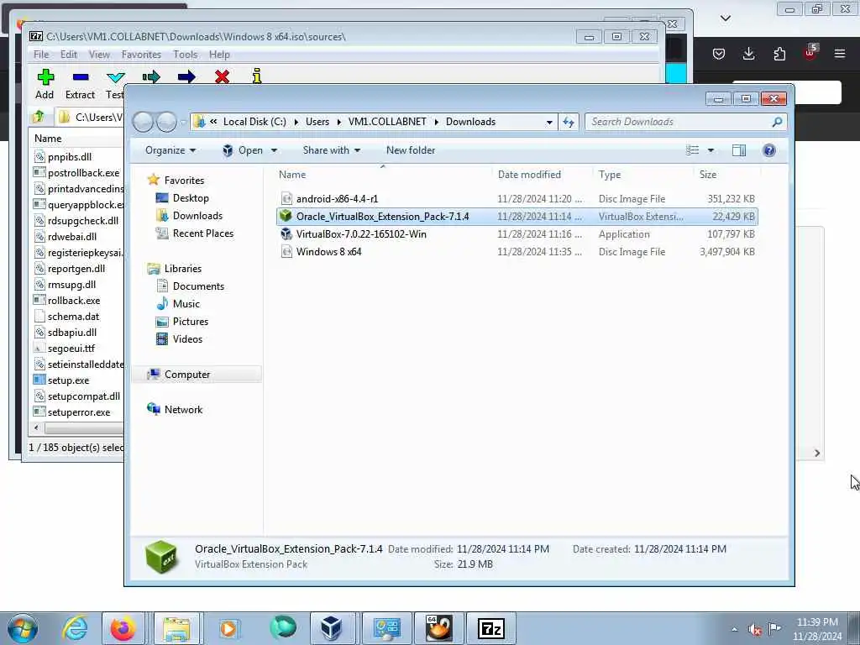
Task: Select Desktop under Favorites
Action: pos(191,198)
